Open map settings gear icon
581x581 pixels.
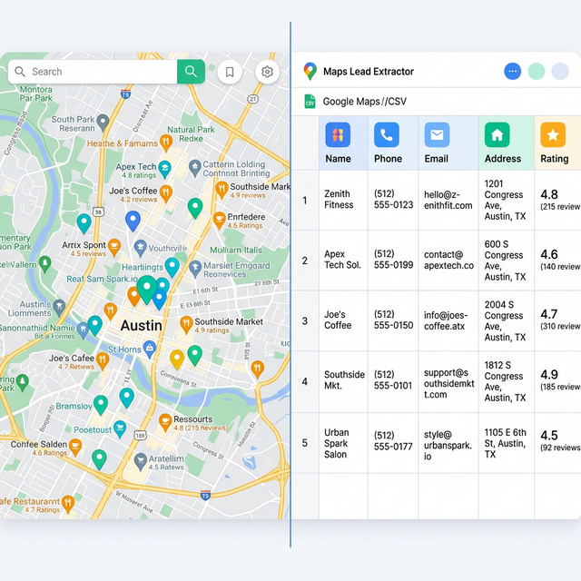pos(267,72)
